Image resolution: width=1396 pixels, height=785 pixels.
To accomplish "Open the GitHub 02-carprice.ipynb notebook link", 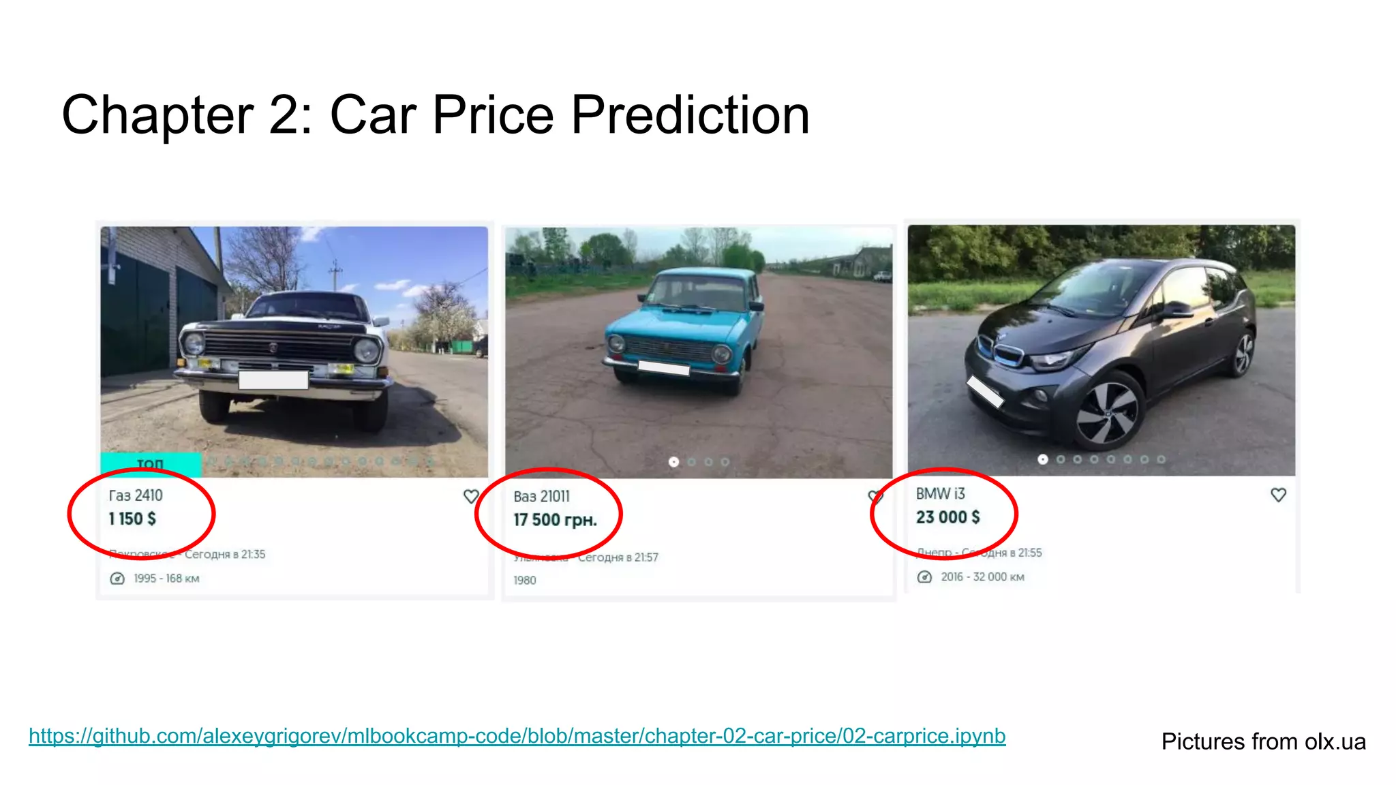I will click(517, 736).
